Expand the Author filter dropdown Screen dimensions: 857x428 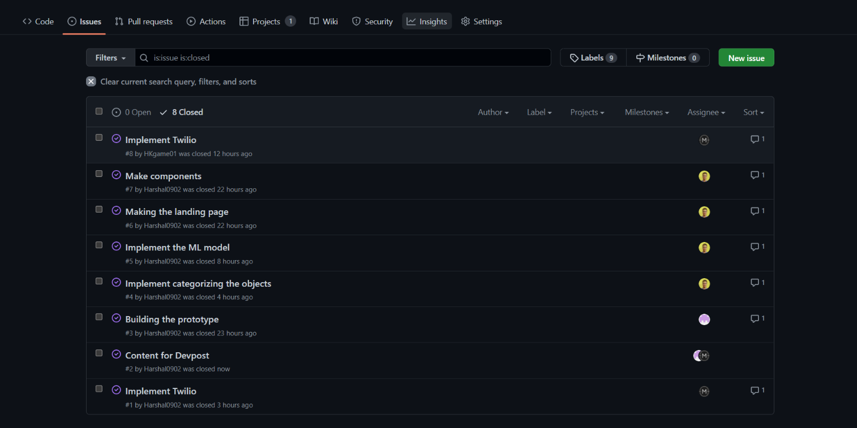coord(493,113)
